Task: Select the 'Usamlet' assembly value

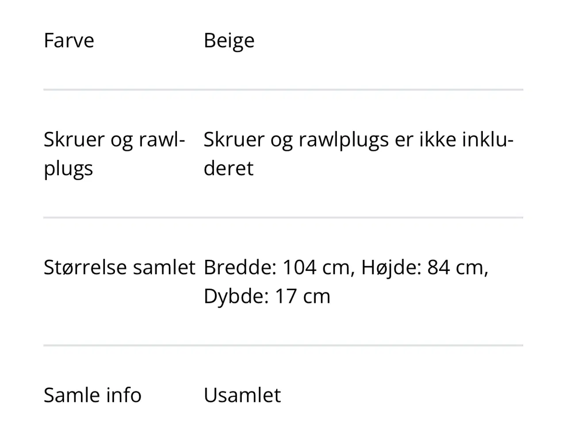Action: pos(242,395)
